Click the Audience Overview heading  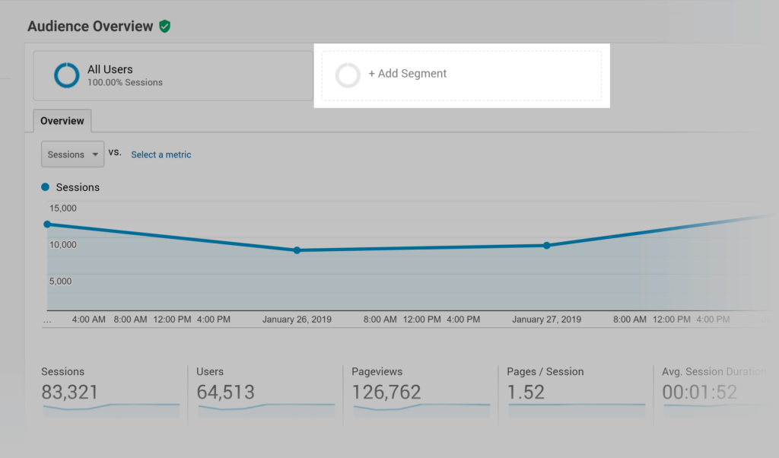point(89,25)
